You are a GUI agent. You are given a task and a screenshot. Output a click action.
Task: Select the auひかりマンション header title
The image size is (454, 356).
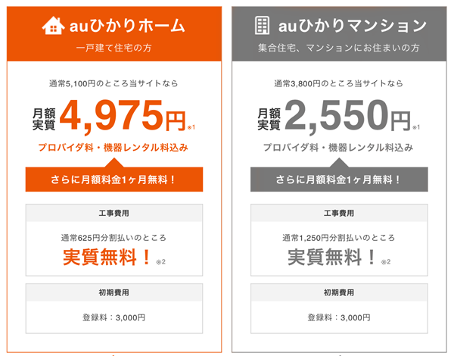[x=353, y=26]
